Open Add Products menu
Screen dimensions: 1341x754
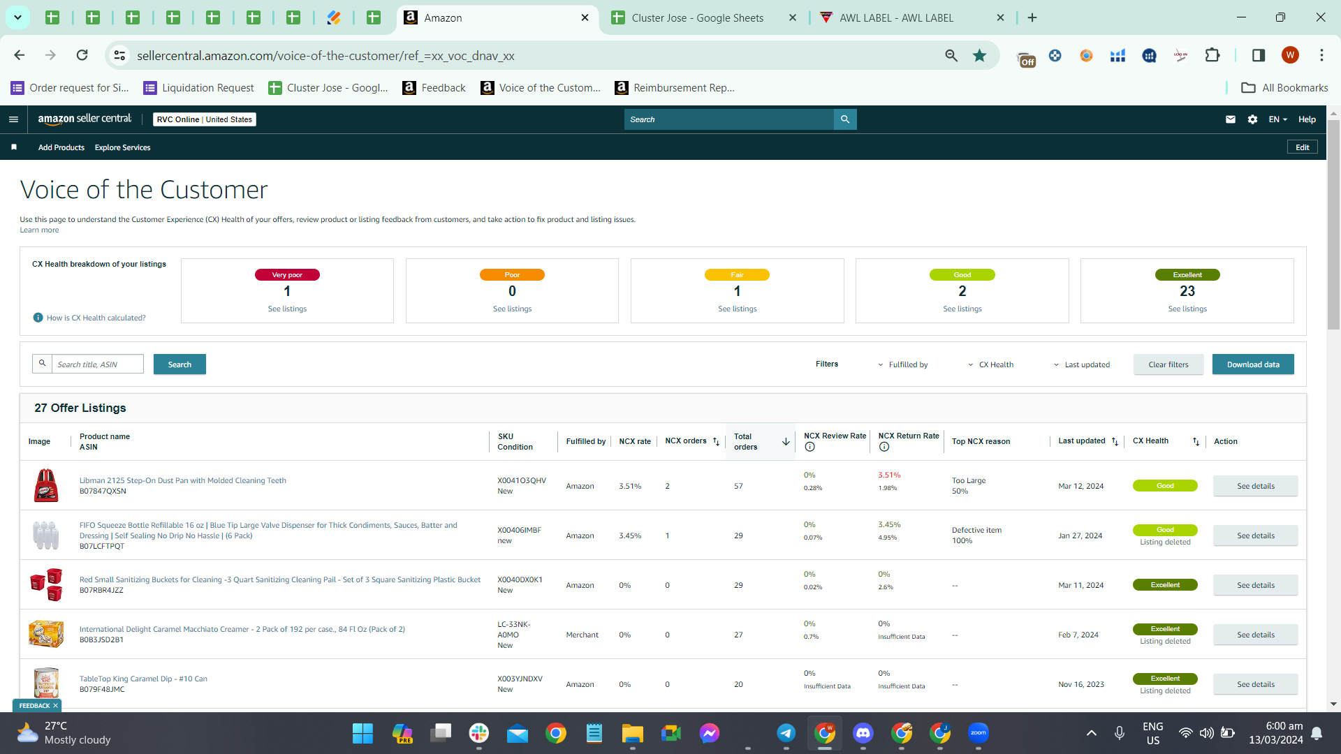(61, 147)
